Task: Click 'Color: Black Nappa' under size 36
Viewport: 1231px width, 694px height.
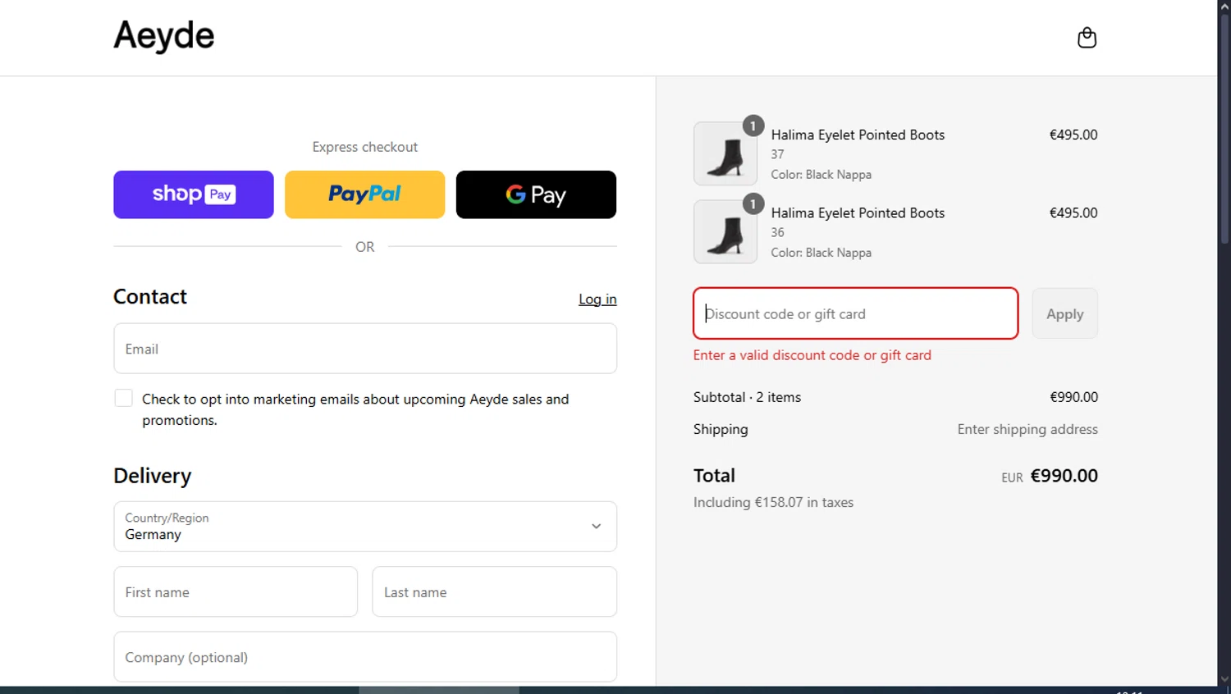Action: pyautogui.click(x=821, y=253)
